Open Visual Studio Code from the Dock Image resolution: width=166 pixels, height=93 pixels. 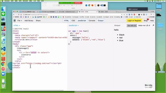(3, 49)
